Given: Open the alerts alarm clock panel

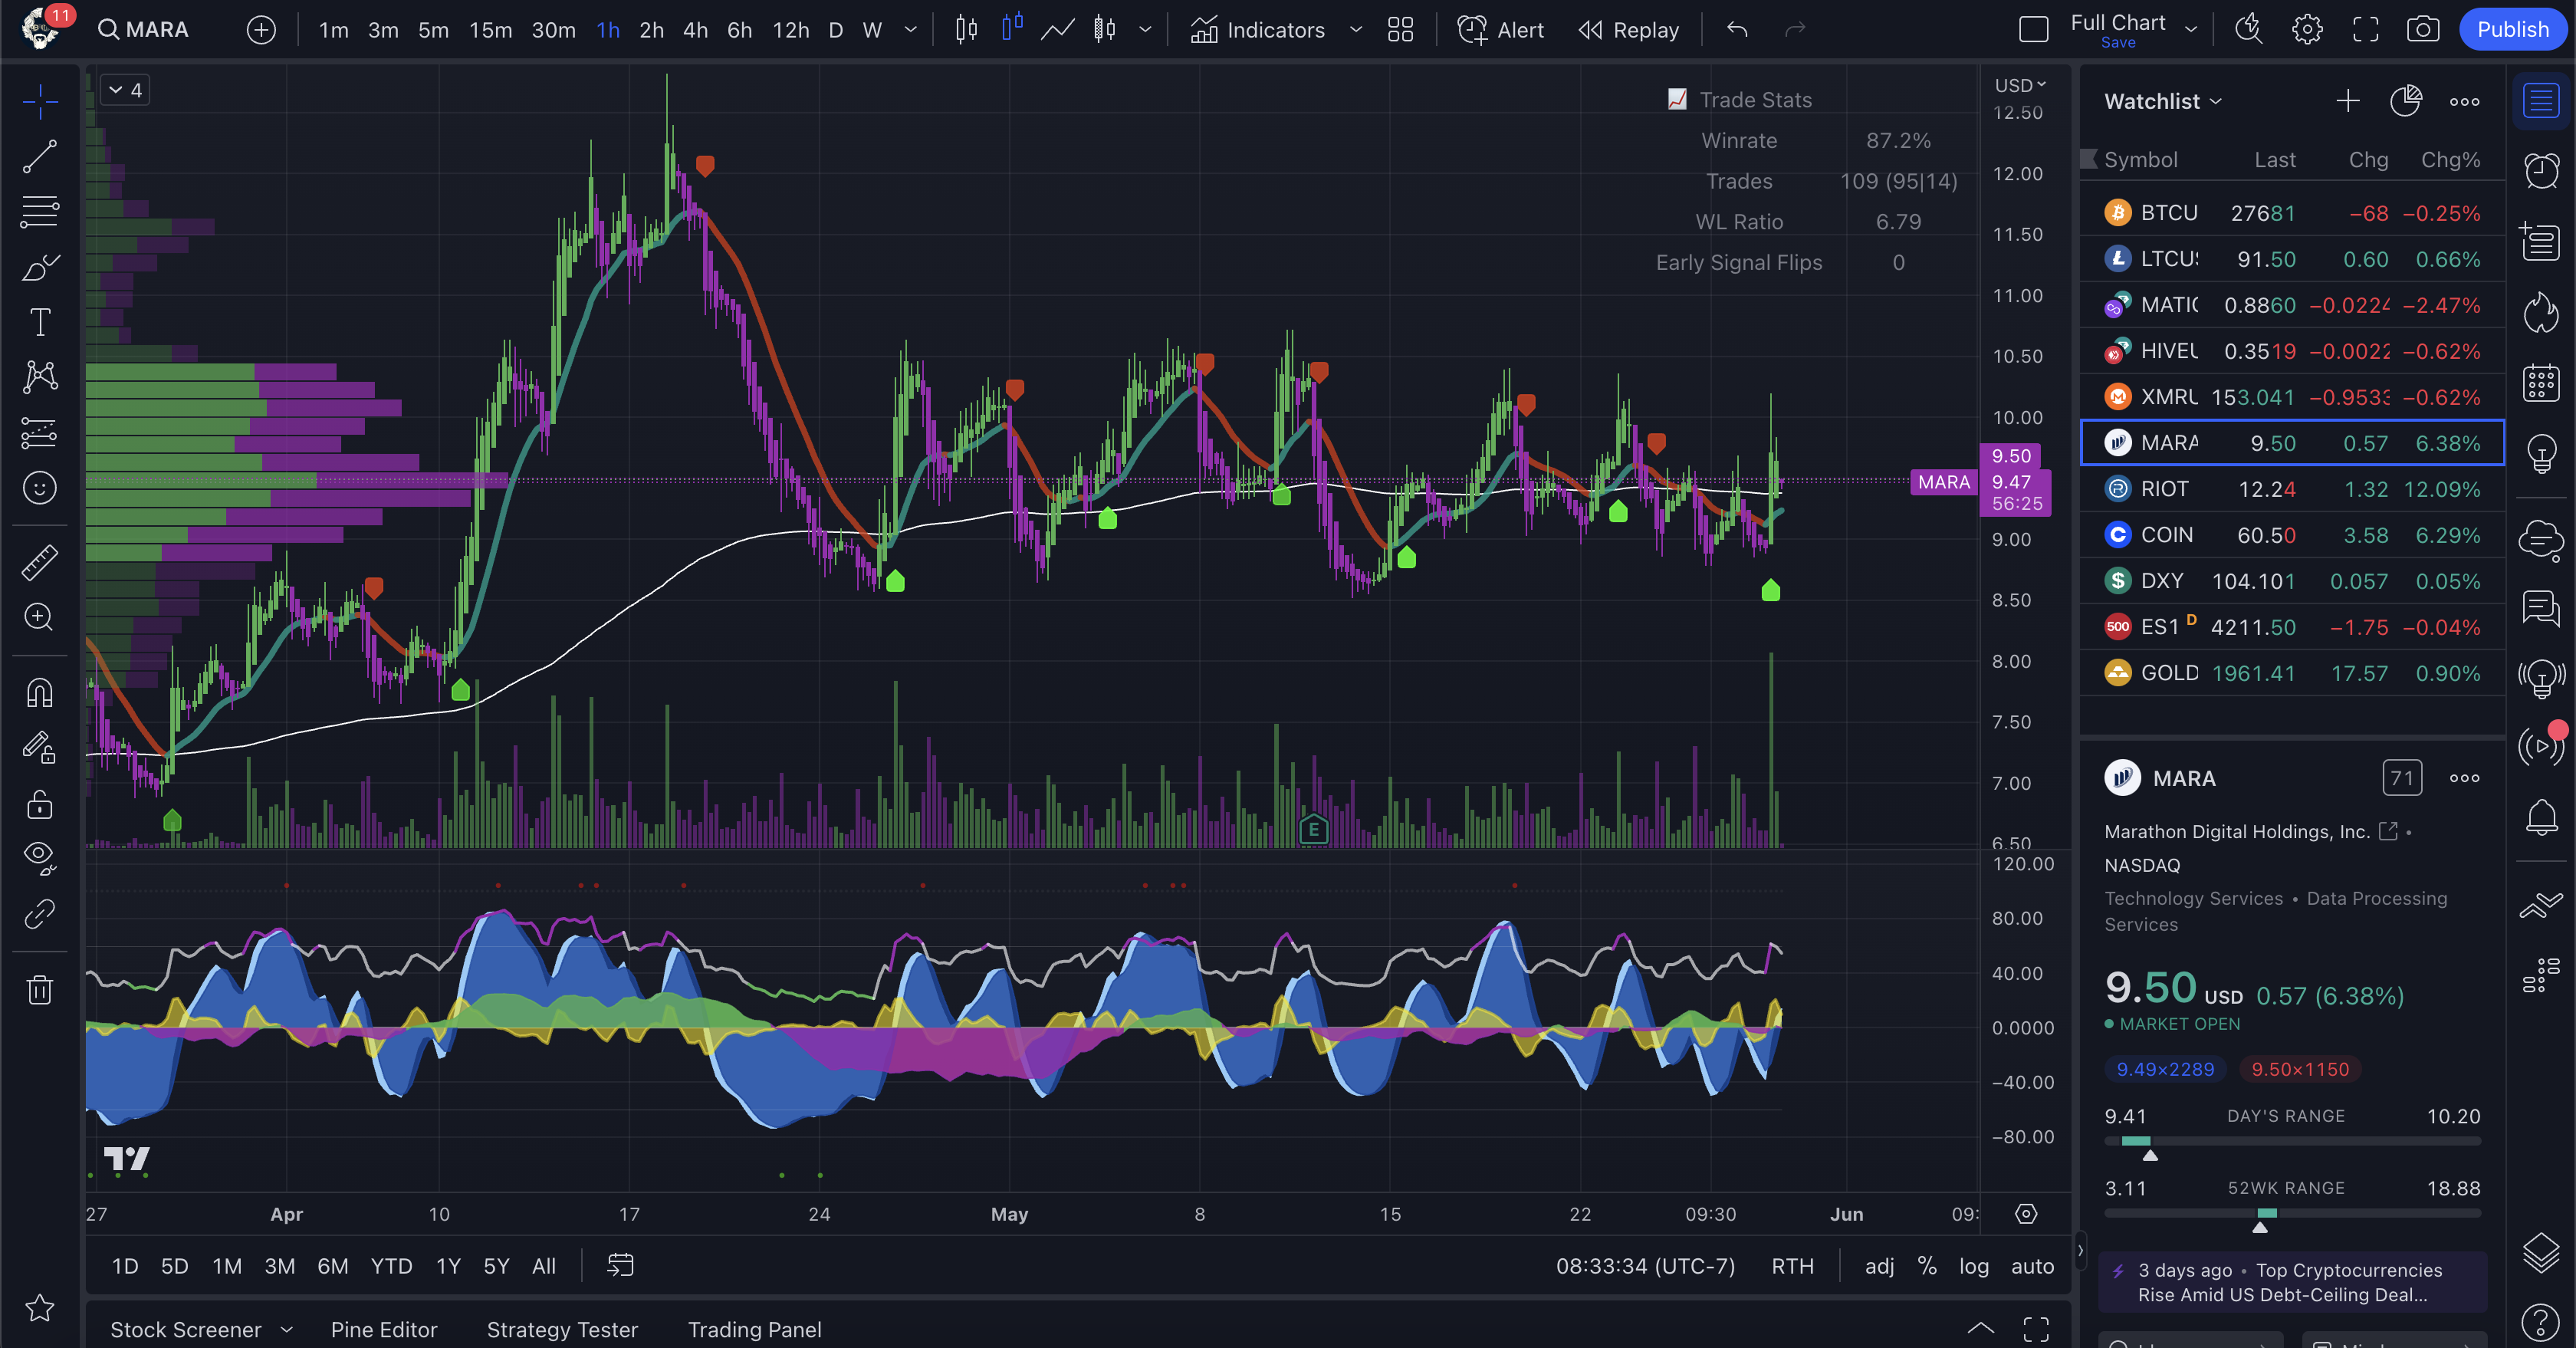Looking at the screenshot, I should pos(2541,171).
